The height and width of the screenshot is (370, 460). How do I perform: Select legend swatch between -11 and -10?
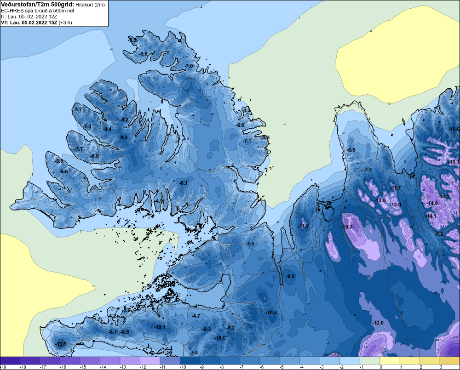click(x=170, y=360)
